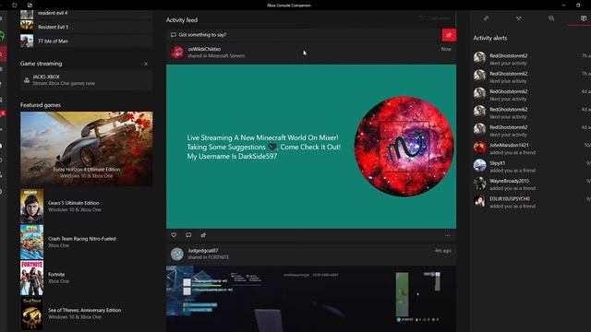Click the red share button beside the post box
Image resolution: width=591 pixels, height=332 pixels.
coord(449,35)
